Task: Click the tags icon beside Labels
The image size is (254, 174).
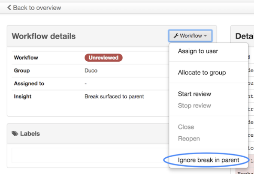Action: (x=15, y=134)
